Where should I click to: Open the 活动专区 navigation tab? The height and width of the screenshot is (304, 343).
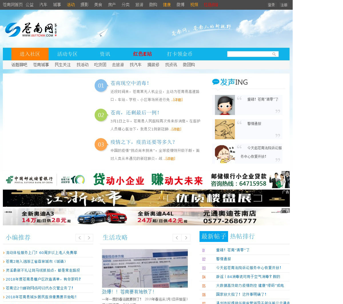click(x=67, y=54)
